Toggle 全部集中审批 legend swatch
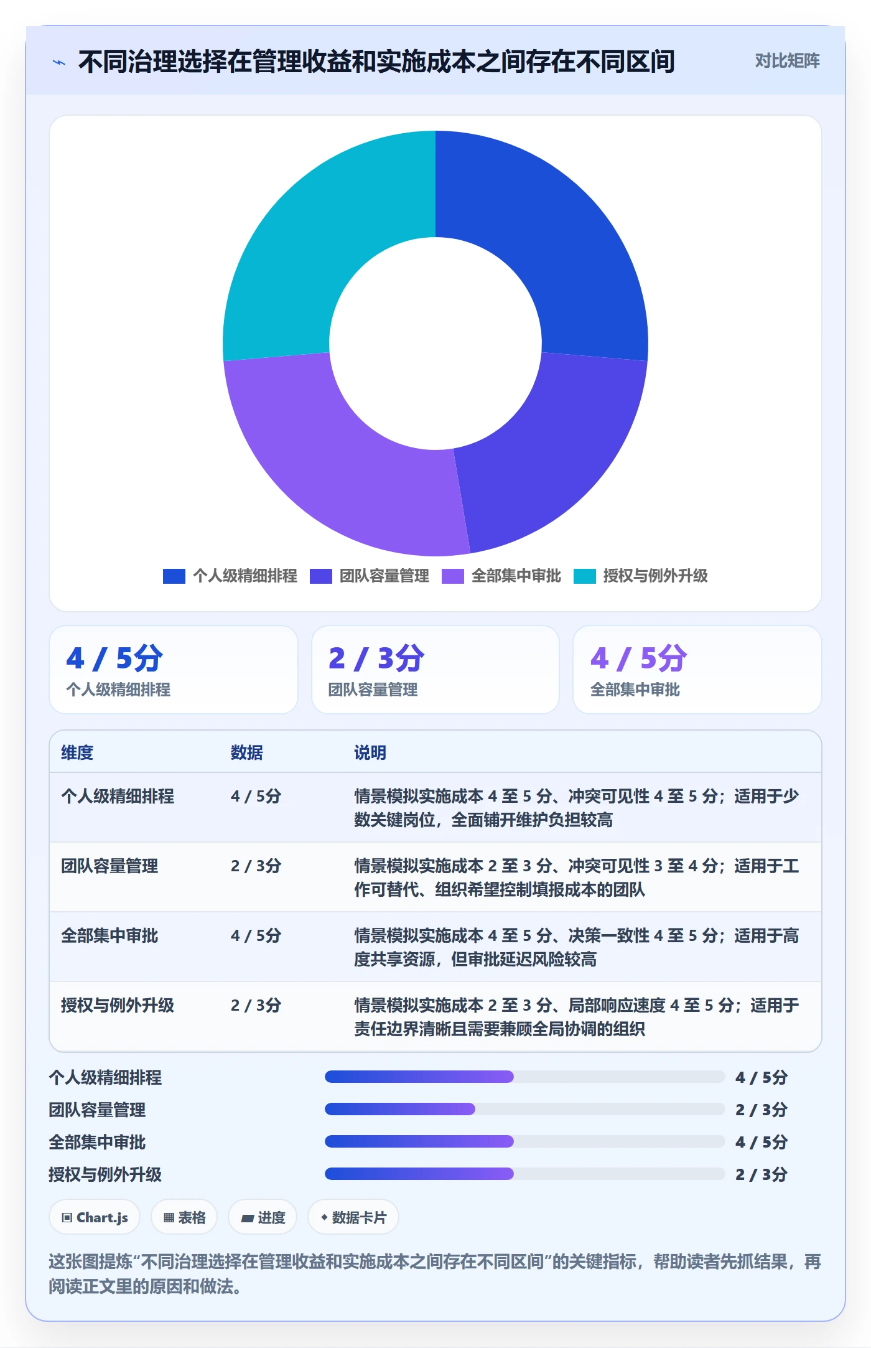This screenshot has height=1348, width=871. tap(452, 576)
